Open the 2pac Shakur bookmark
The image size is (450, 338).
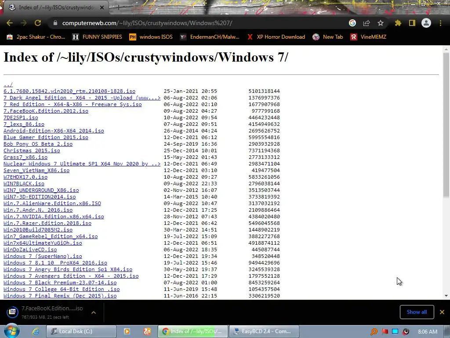pos(36,37)
